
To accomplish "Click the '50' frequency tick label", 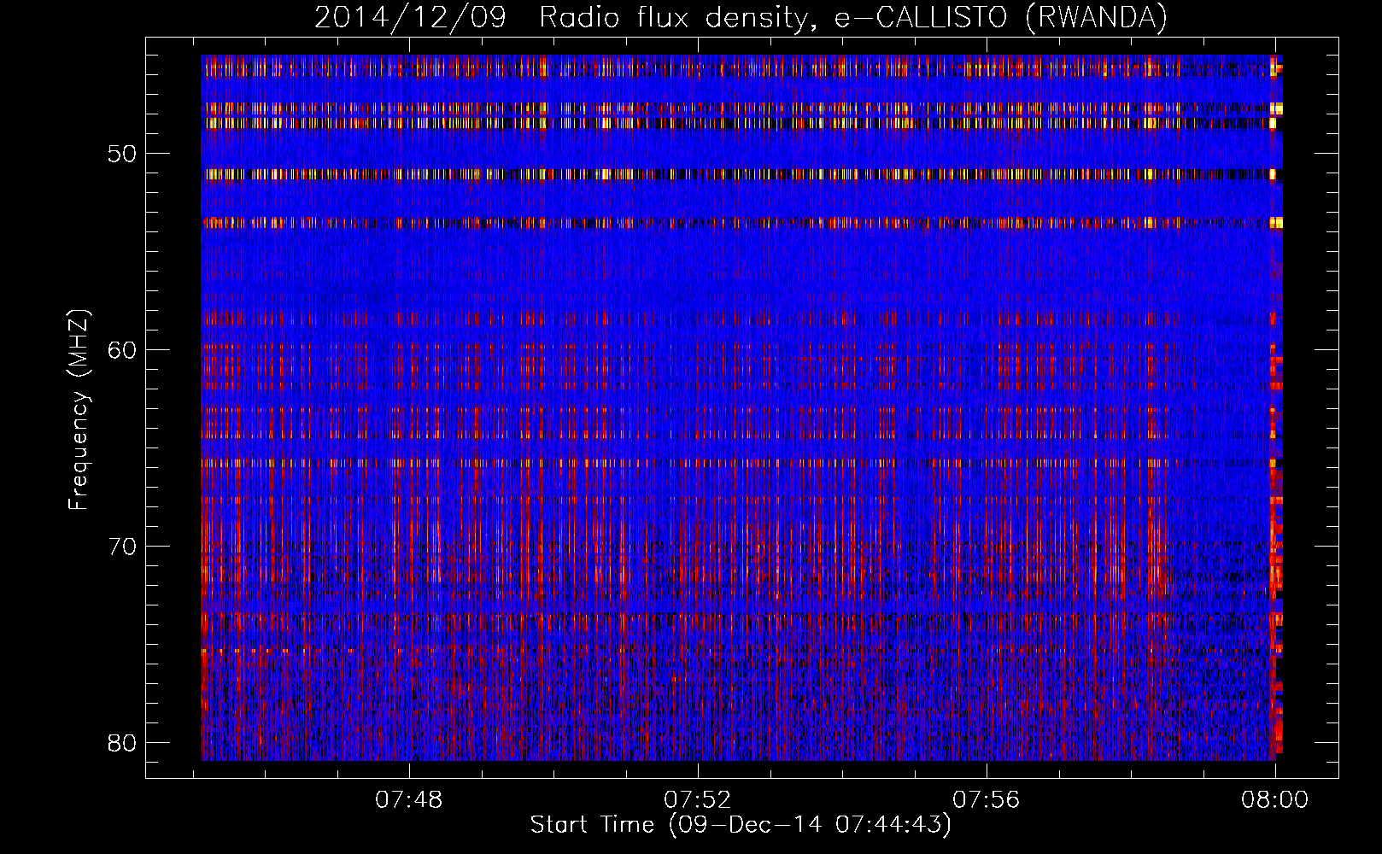I will point(123,154).
